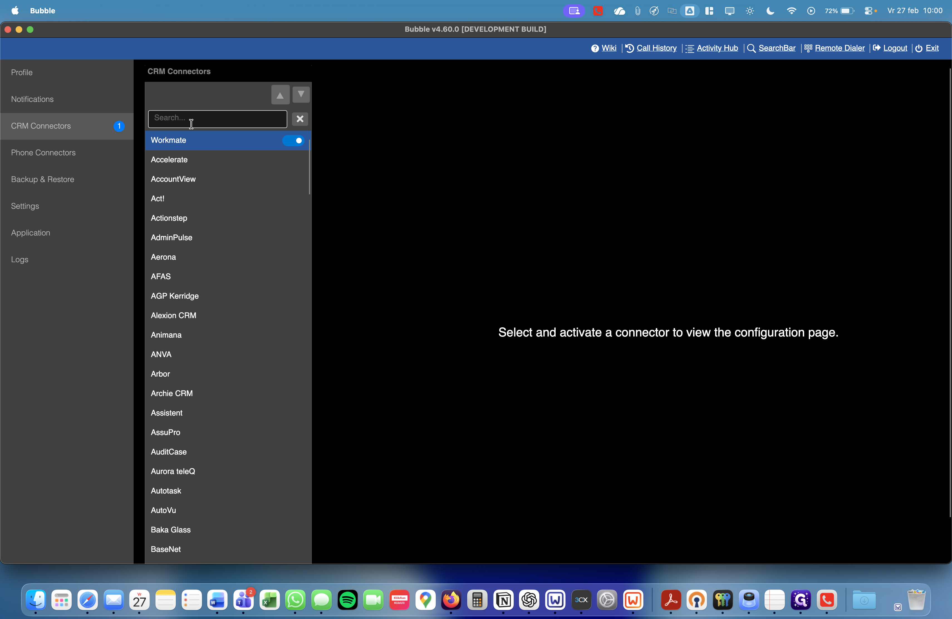Click the Logout link
Image resolution: width=952 pixels, height=619 pixels.
[x=895, y=48]
